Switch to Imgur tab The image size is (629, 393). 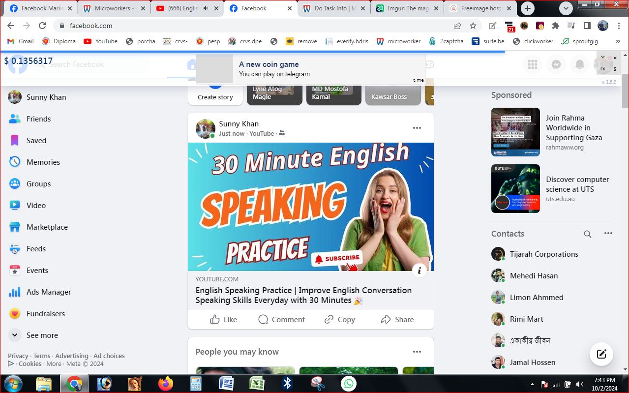(x=407, y=8)
